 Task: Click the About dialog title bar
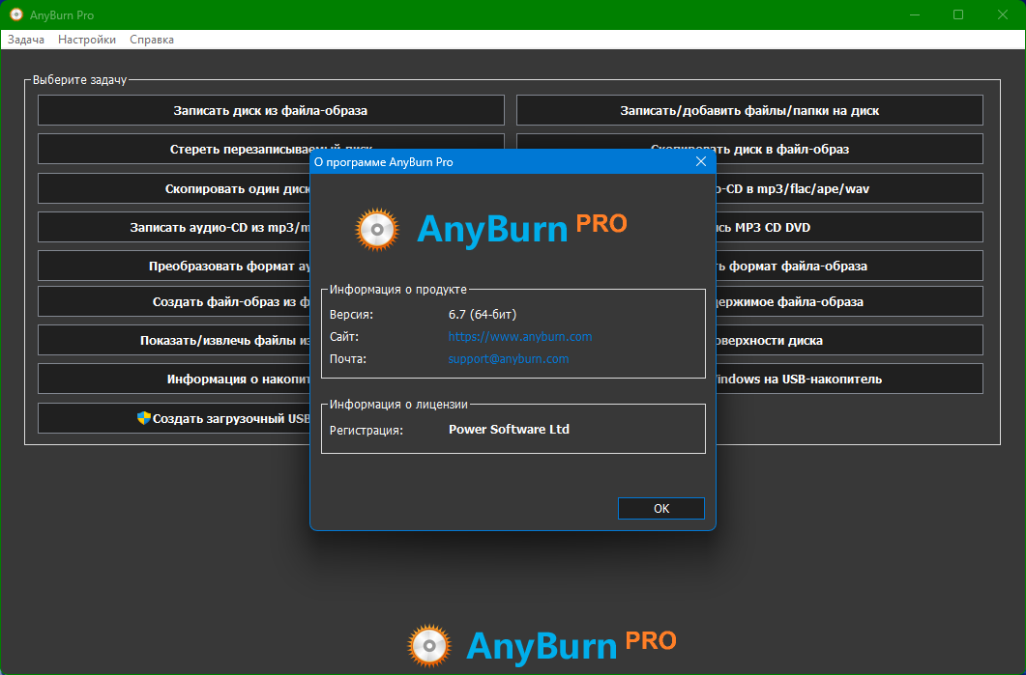pos(484,162)
